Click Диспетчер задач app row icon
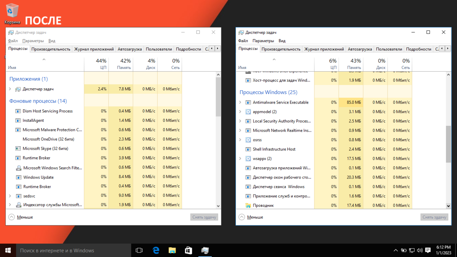This screenshot has height=257, width=457. tap(18, 89)
